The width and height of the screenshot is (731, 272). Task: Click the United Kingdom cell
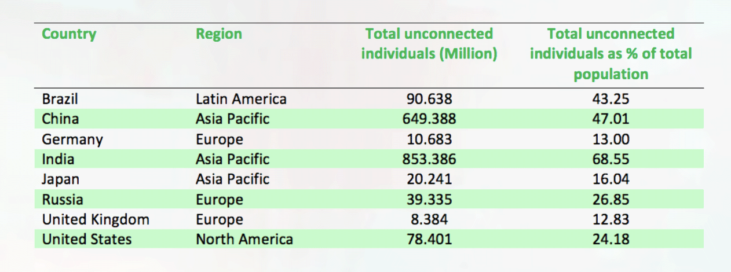tap(96, 220)
